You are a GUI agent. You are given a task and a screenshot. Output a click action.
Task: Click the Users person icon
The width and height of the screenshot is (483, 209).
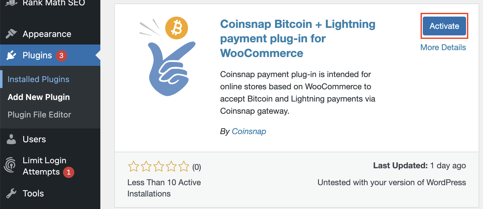pyautogui.click(x=11, y=139)
